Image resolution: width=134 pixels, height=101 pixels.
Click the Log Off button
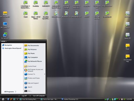click(x=23, y=96)
